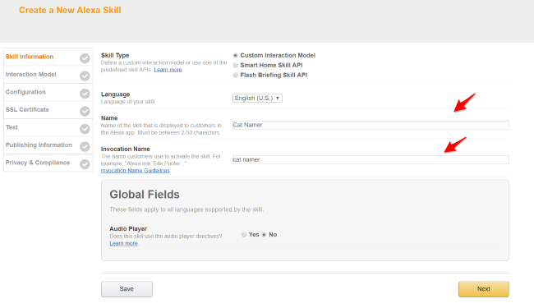Open the Invocation Name Guidelines link
This screenshot has width=534, height=308.
(136, 171)
